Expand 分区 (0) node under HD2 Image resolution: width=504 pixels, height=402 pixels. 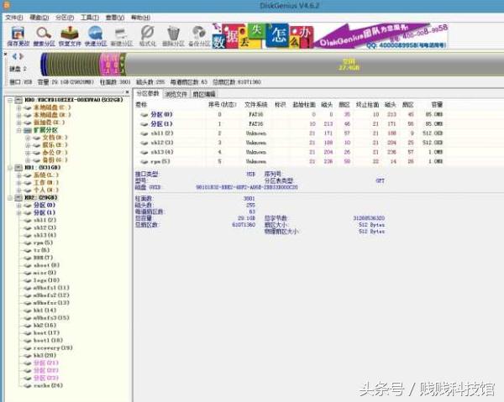[18, 205]
